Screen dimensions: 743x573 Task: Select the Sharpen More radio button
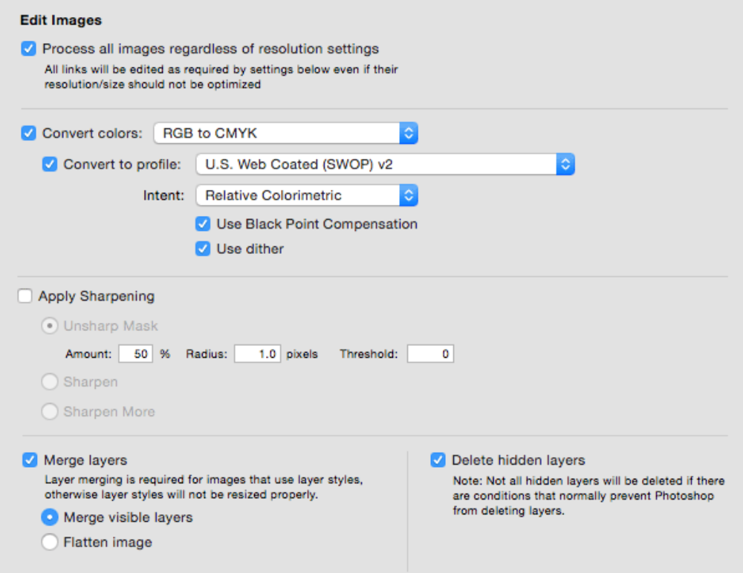[50, 412]
